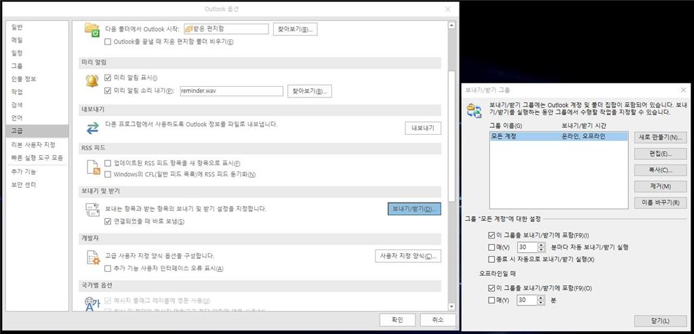
Task: Click the export arrows icon
Action: (92, 128)
